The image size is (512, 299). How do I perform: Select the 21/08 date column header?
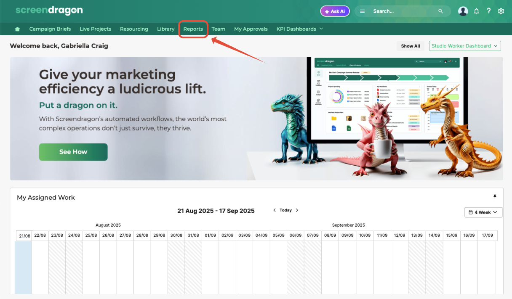(x=24, y=235)
